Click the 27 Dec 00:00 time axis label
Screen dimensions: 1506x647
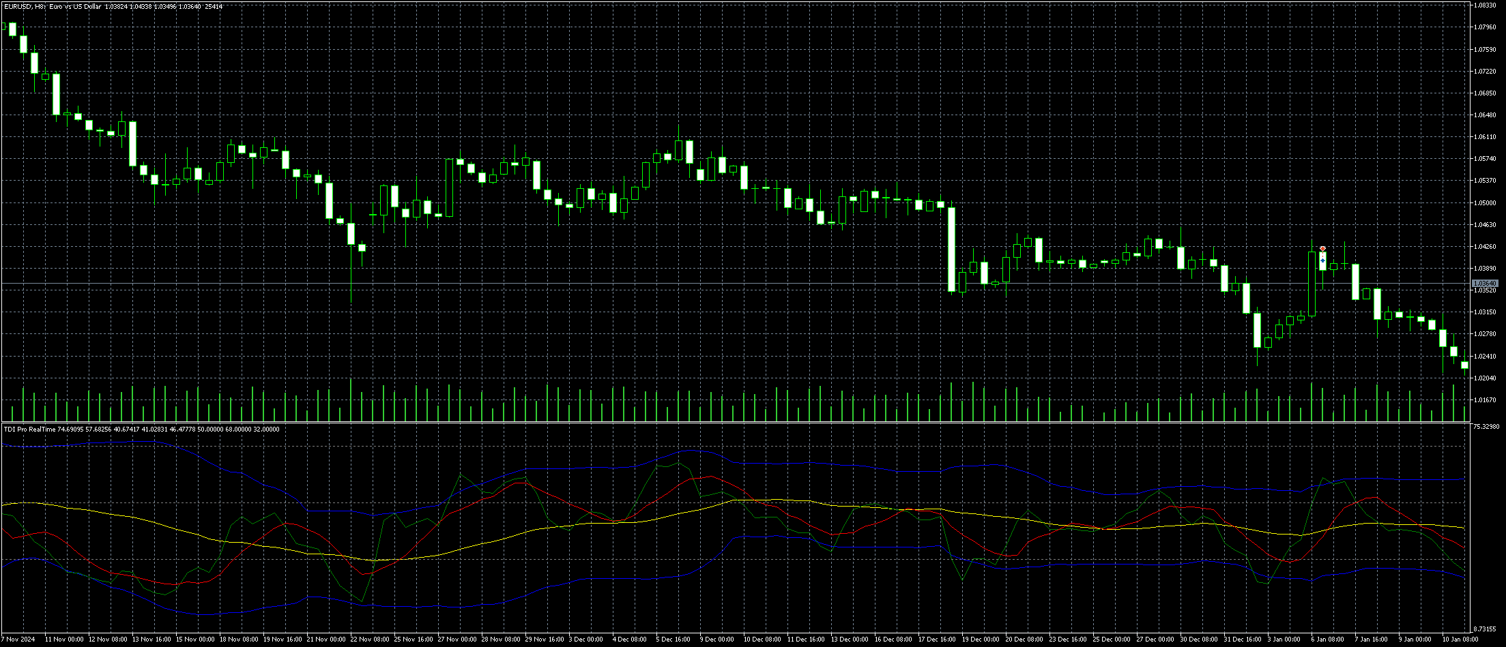click(1156, 640)
